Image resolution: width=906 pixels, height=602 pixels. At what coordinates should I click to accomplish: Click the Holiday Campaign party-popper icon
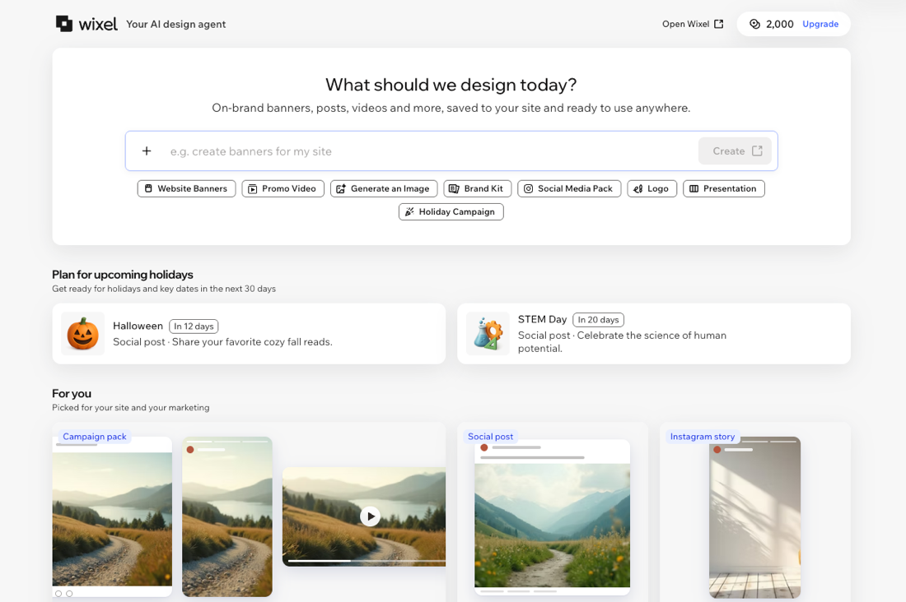tap(409, 212)
